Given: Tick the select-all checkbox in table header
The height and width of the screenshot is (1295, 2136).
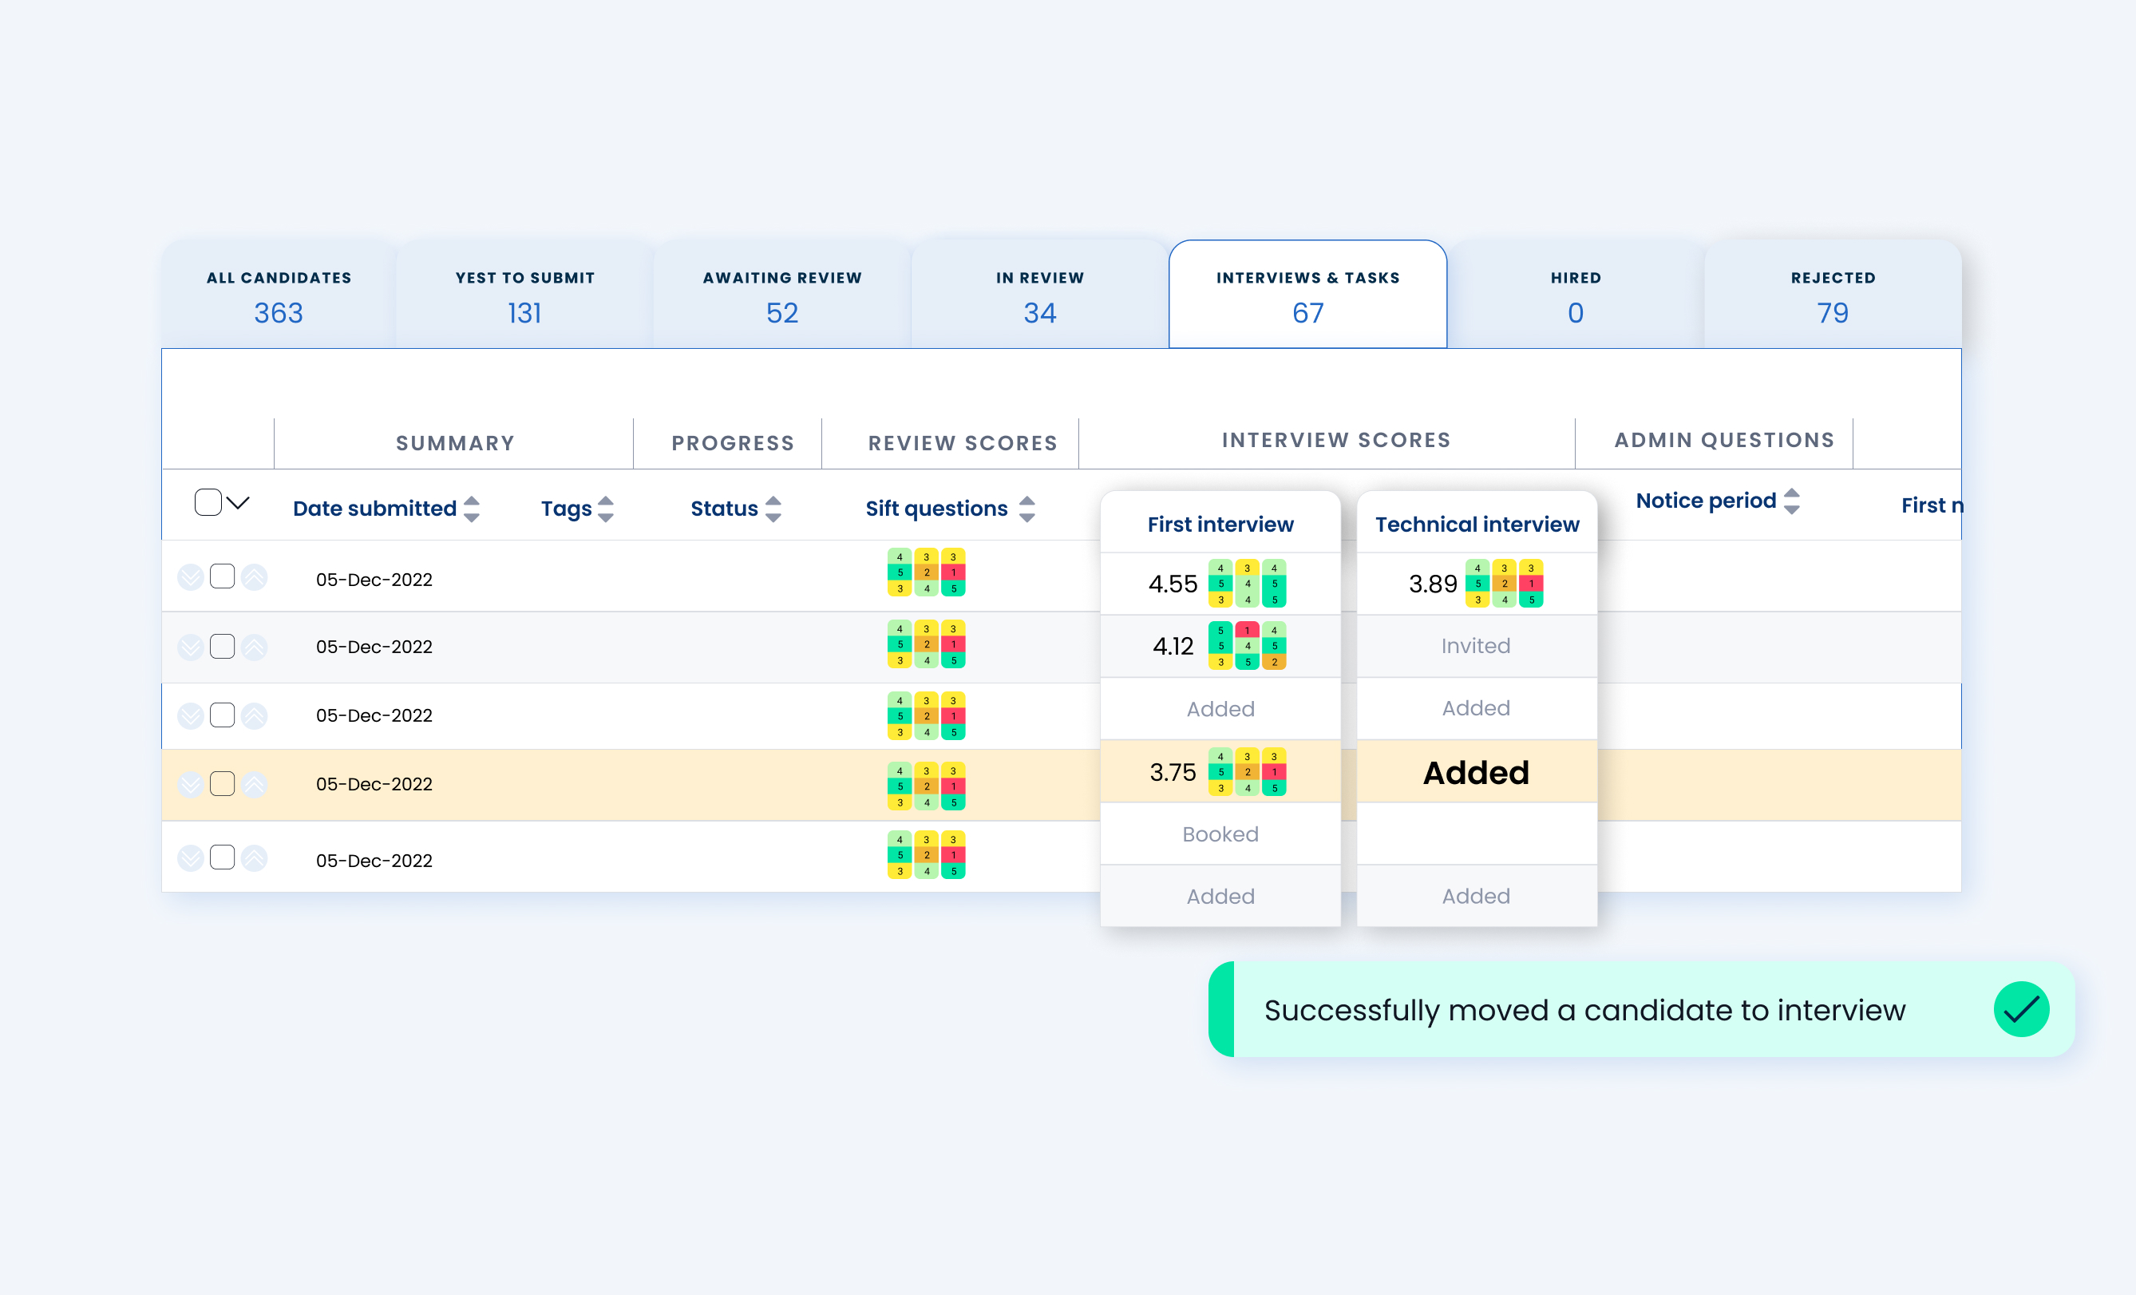Looking at the screenshot, I should [208, 503].
